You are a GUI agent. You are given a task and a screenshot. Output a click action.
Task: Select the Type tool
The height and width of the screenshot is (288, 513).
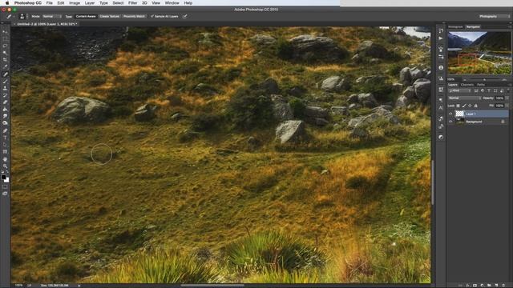[5, 138]
